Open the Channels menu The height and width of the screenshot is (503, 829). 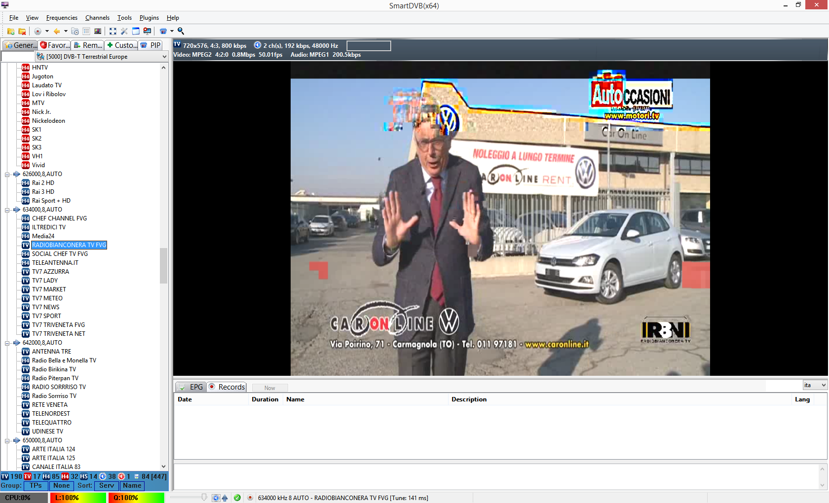coord(97,18)
